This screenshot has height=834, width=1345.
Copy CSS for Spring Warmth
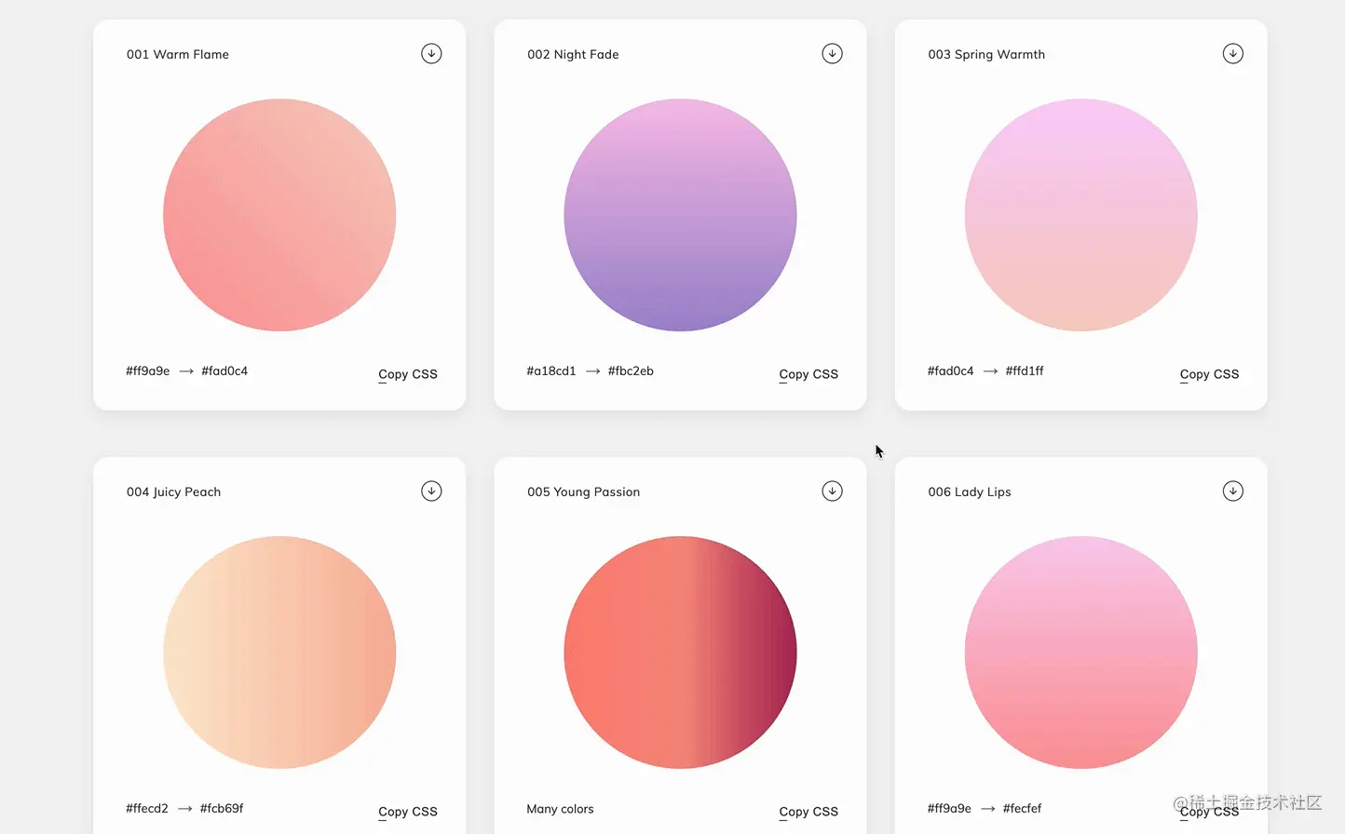tap(1209, 374)
